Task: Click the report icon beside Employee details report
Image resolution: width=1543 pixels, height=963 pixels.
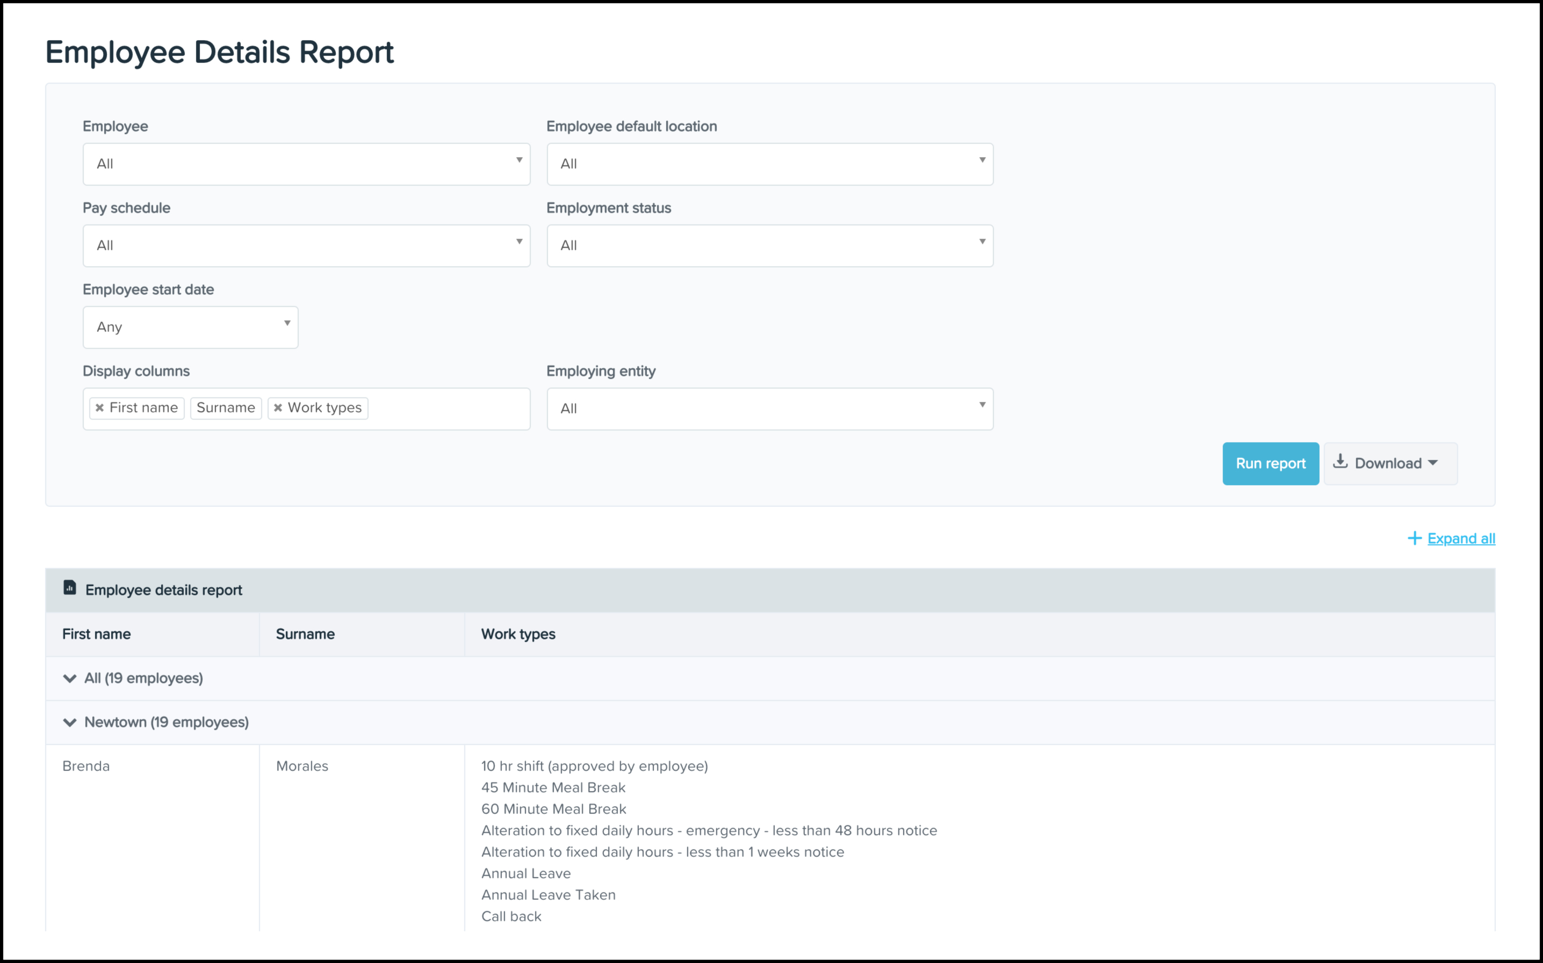Action: pyautogui.click(x=70, y=588)
